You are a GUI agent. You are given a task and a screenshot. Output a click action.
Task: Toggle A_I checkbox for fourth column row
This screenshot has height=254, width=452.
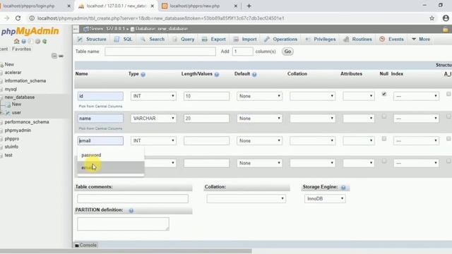pyautogui.click(x=448, y=162)
